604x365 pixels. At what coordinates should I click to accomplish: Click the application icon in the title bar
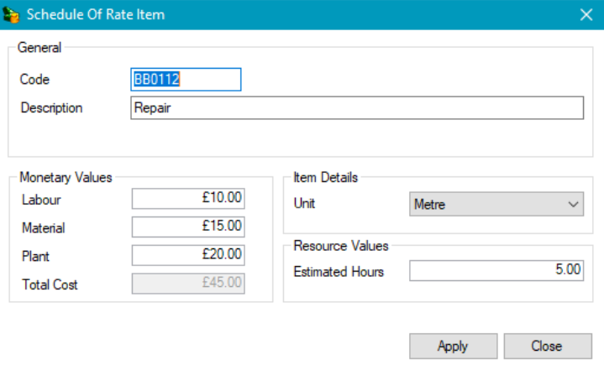click(x=11, y=14)
